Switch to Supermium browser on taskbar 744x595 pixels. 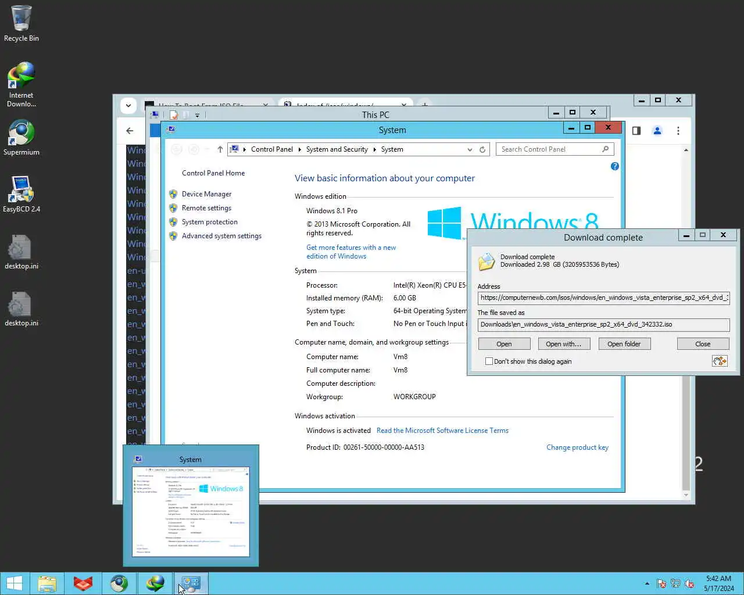point(119,583)
